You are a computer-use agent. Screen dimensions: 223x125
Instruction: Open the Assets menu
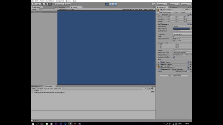tap(42, 1)
